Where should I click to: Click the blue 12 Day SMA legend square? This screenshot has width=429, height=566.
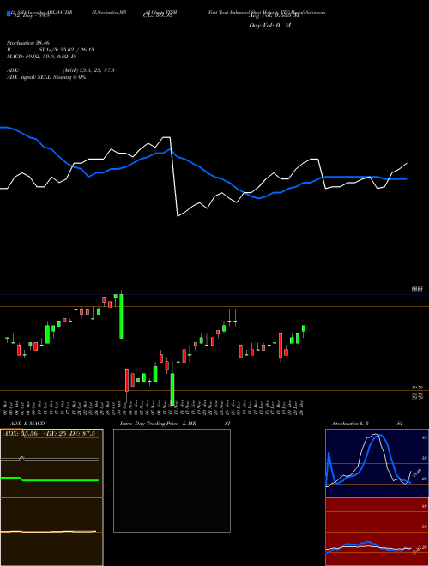(9, 14)
